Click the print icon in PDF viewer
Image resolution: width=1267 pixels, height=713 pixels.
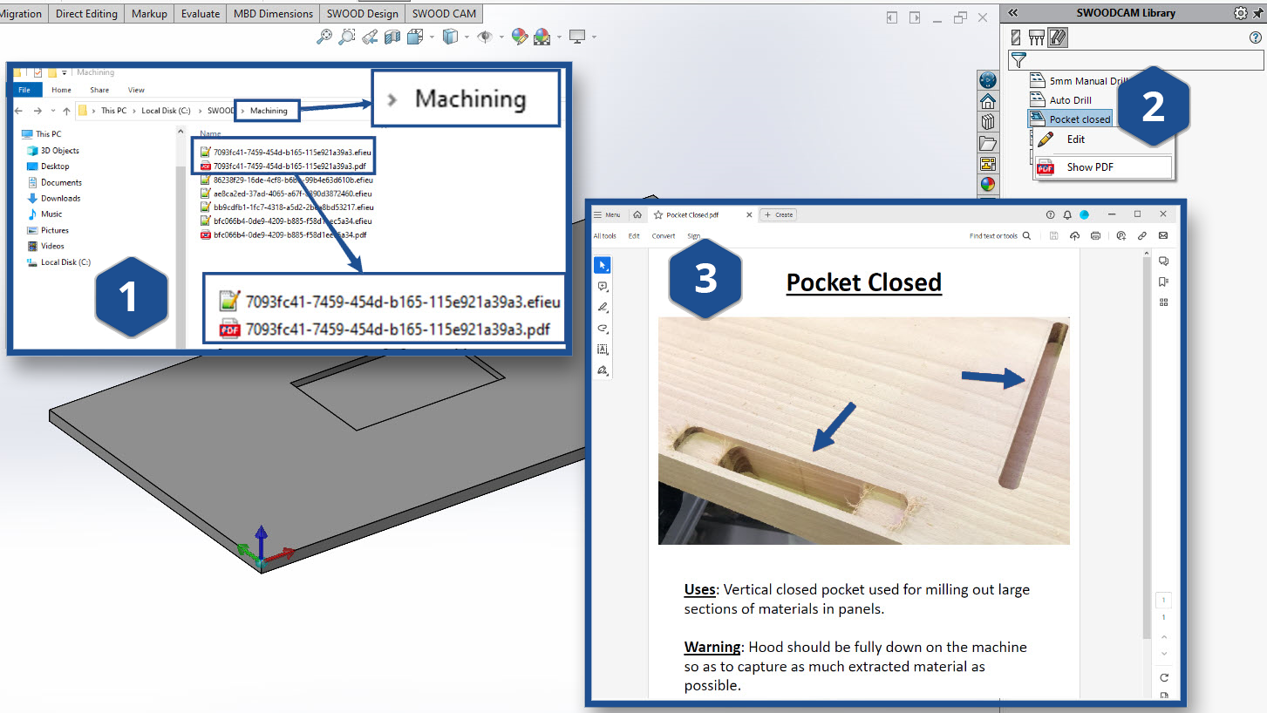[1095, 235]
